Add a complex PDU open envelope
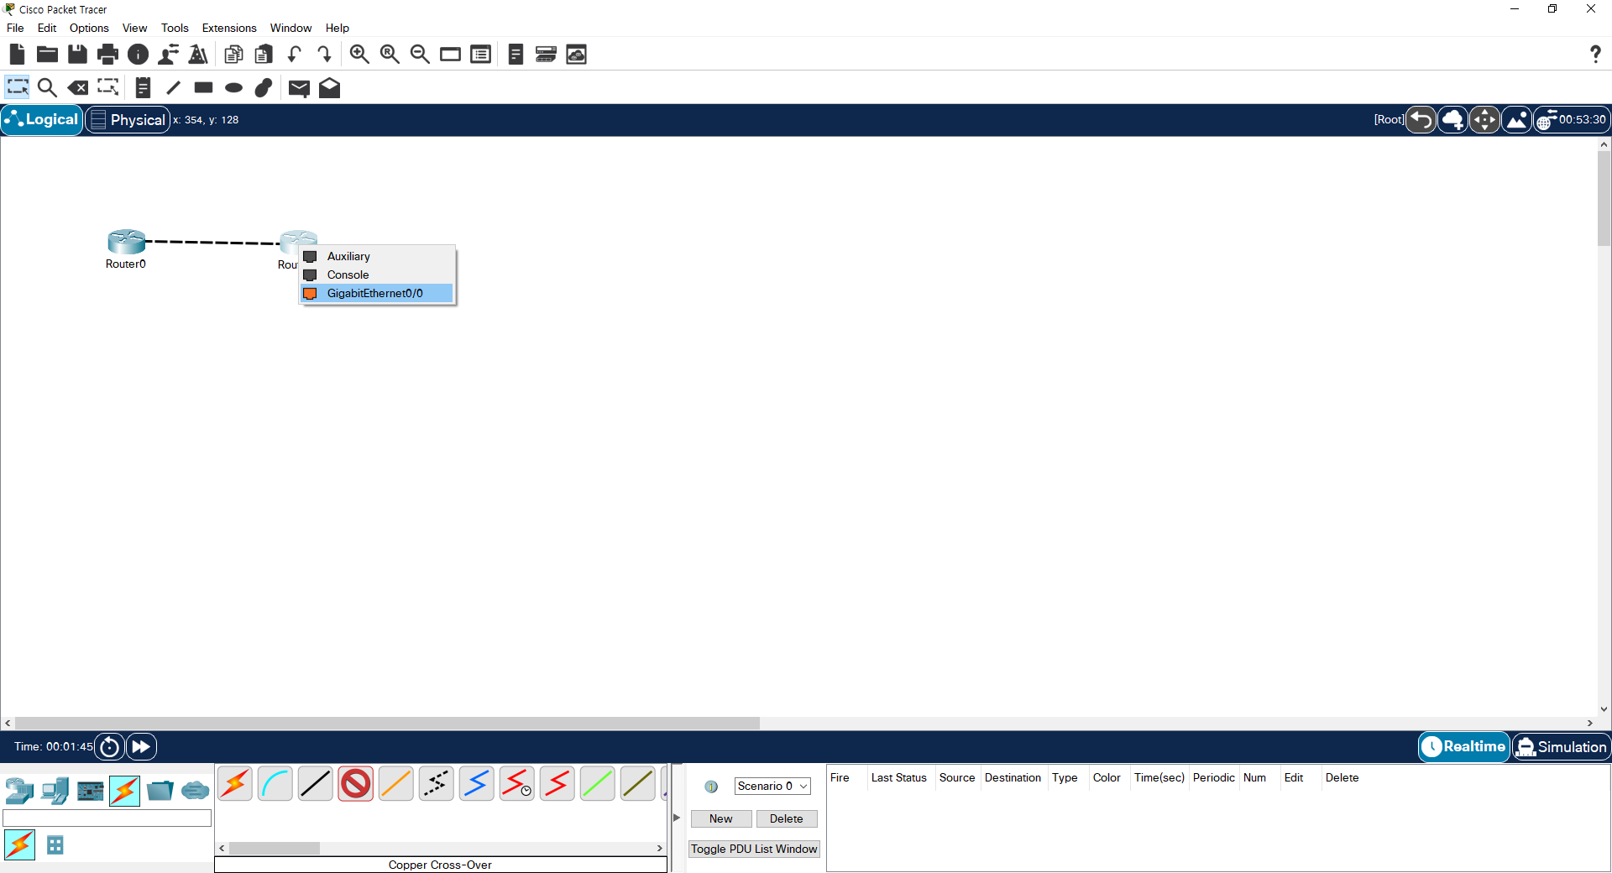1612x873 pixels. 329,87
